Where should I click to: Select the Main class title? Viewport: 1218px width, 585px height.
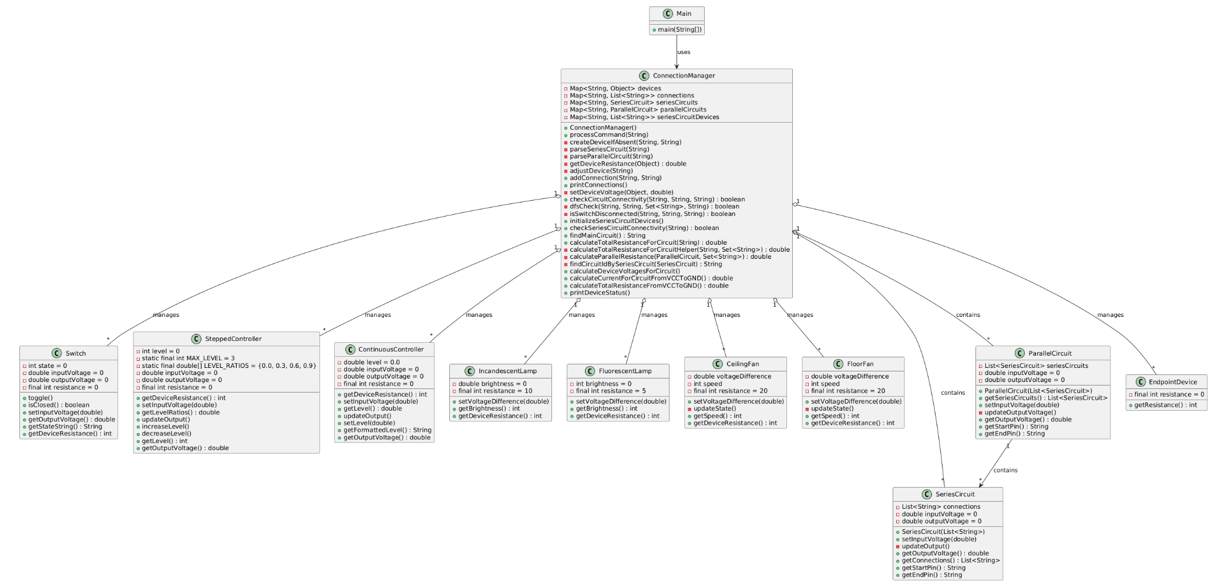pos(684,13)
